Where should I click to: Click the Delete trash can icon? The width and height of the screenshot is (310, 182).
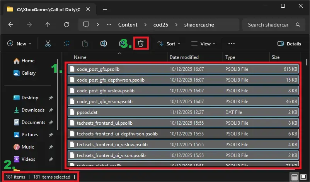pyautogui.click(x=141, y=43)
